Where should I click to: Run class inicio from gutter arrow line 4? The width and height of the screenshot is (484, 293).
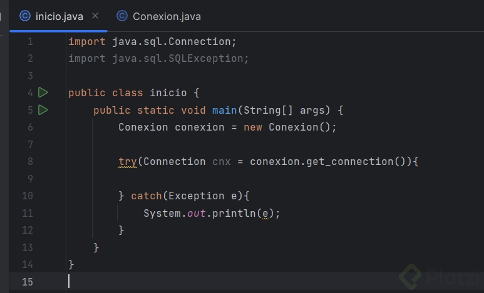[43, 92]
